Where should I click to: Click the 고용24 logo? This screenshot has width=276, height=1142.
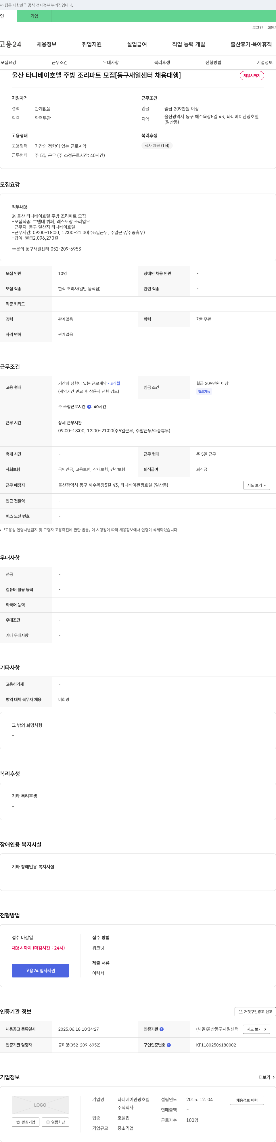pos(11,44)
